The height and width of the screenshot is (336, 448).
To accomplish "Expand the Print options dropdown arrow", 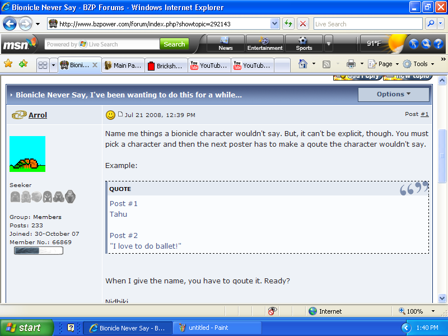I will [x=362, y=64].
